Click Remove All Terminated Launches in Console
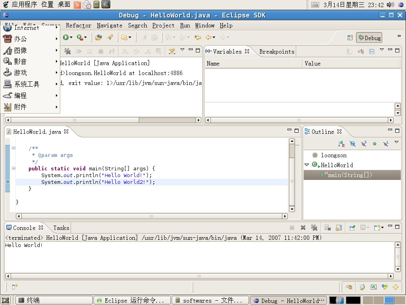This screenshot has height=305, width=406. (314, 228)
